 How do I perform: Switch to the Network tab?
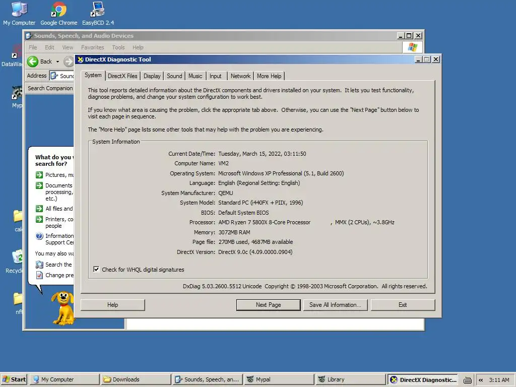point(240,76)
